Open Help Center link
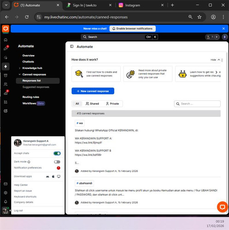 (21, 185)
